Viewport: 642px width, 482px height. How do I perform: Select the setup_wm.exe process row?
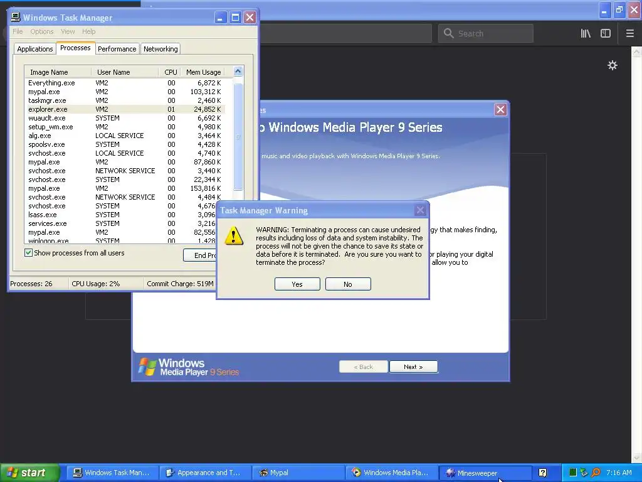click(x=125, y=127)
